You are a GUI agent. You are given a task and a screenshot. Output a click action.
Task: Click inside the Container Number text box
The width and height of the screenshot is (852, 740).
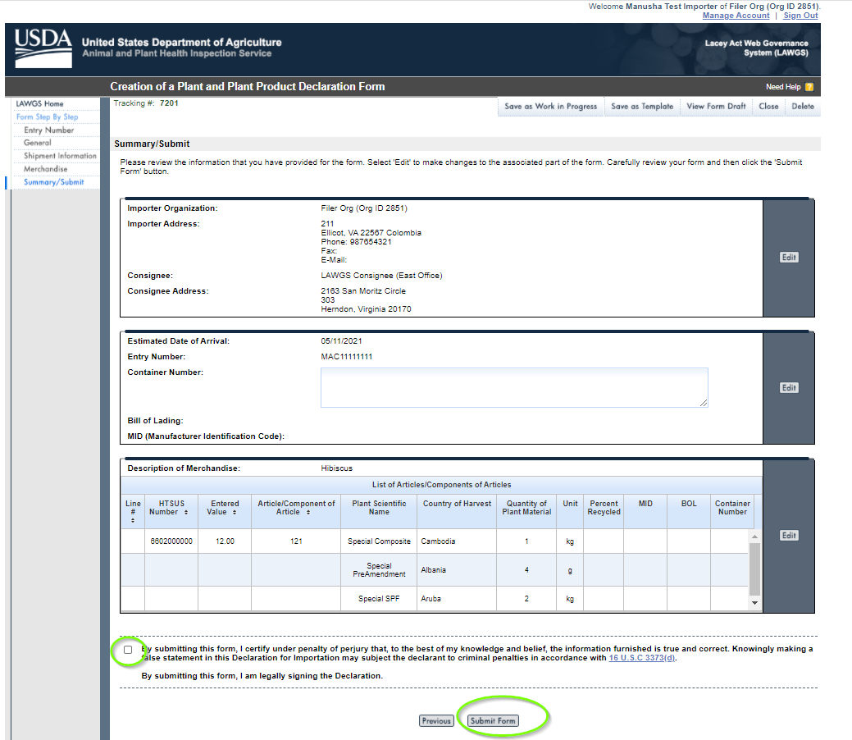coord(513,387)
